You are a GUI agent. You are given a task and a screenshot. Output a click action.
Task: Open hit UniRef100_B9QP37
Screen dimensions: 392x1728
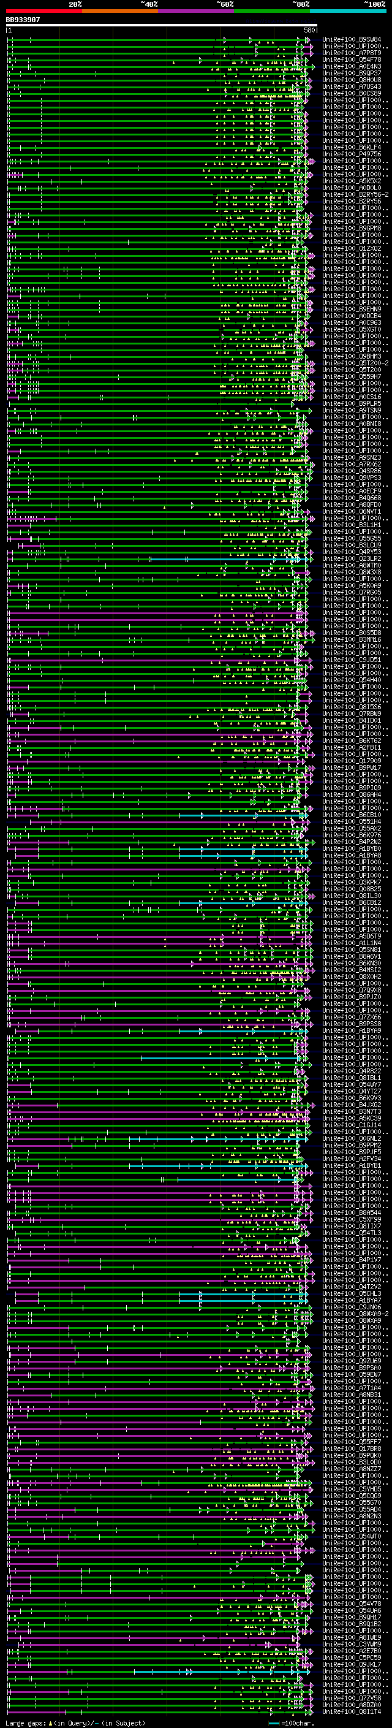coord(352,73)
